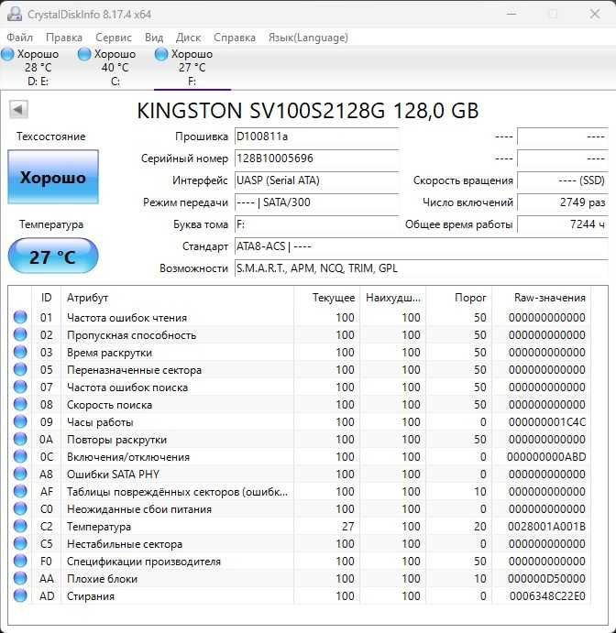The width and height of the screenshot is (616, 633).
Task: Click status circle for 05 Переназначенные сектора
Action: [x=20, y=369]
